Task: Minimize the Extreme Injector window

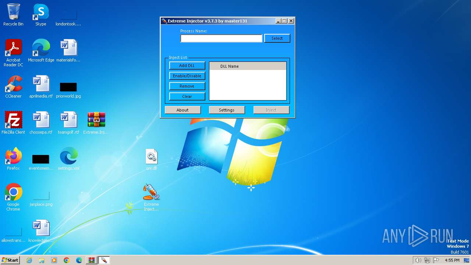Action: coord(278,21)
